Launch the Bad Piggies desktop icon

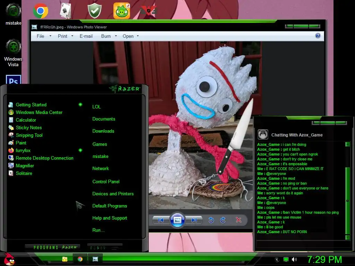coord(122,11)
